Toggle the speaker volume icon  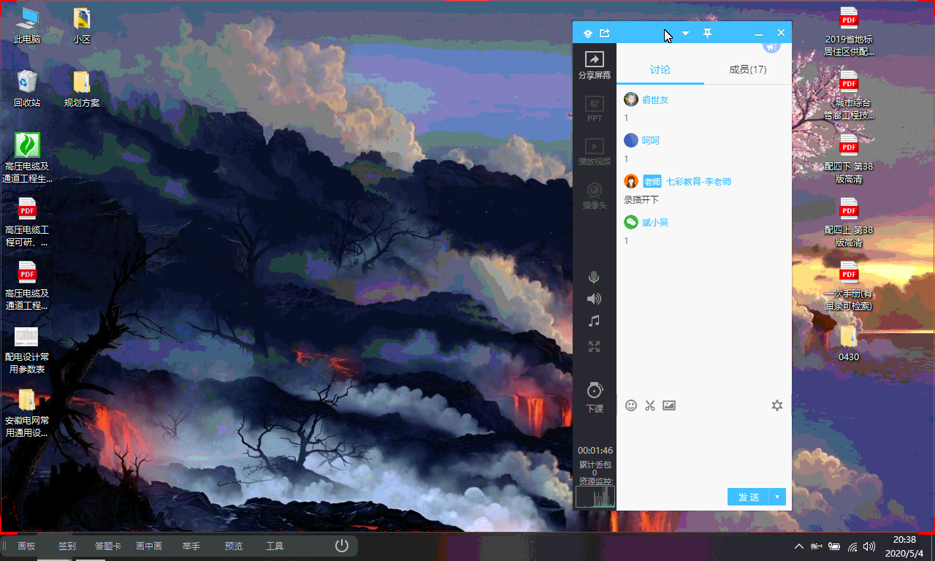594,299
